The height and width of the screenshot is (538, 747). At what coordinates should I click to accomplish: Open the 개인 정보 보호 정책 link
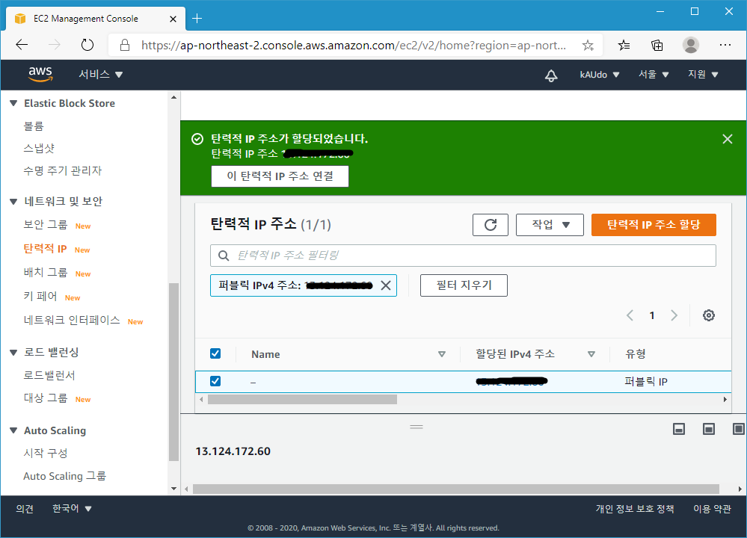[635, 508]
